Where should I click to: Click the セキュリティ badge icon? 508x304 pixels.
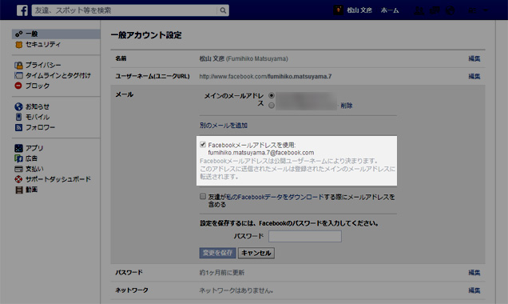pos(19,45)
